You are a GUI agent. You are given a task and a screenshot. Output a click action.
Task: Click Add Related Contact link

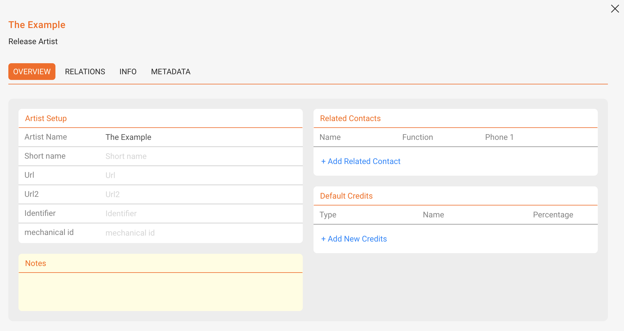click(x=361, y=161)
